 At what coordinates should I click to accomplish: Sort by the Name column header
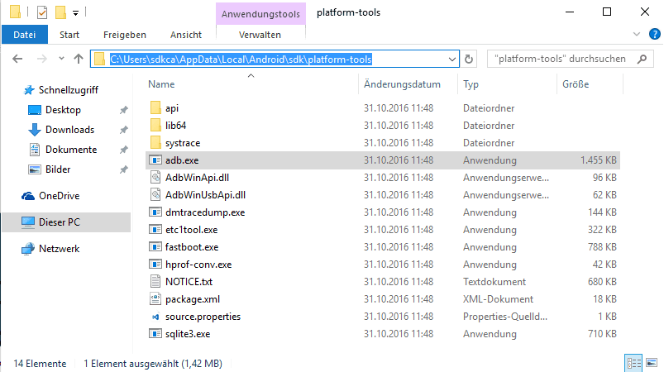point(251,84)
